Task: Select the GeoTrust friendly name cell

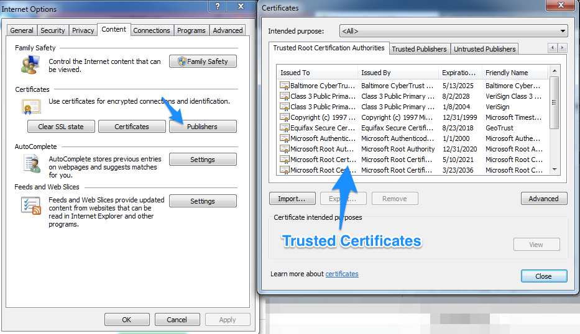Action: [x=499, y=129]
